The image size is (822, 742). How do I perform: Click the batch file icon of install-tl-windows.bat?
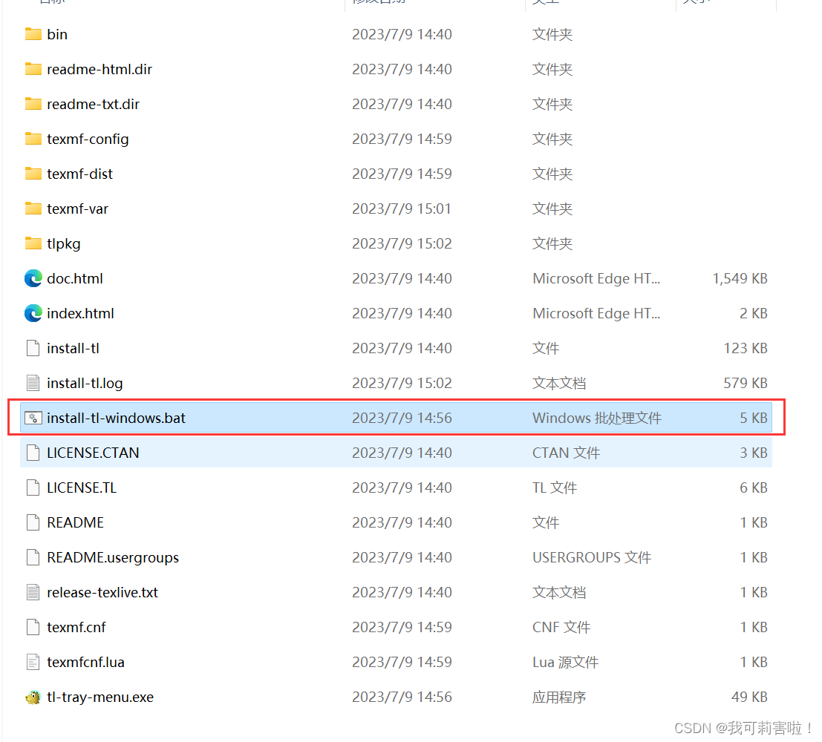pyautogui.click(x=33, y=418)
